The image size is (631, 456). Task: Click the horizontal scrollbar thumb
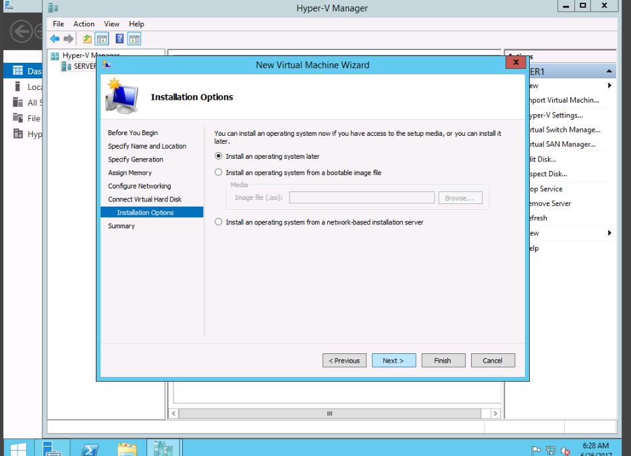point(329,413)
